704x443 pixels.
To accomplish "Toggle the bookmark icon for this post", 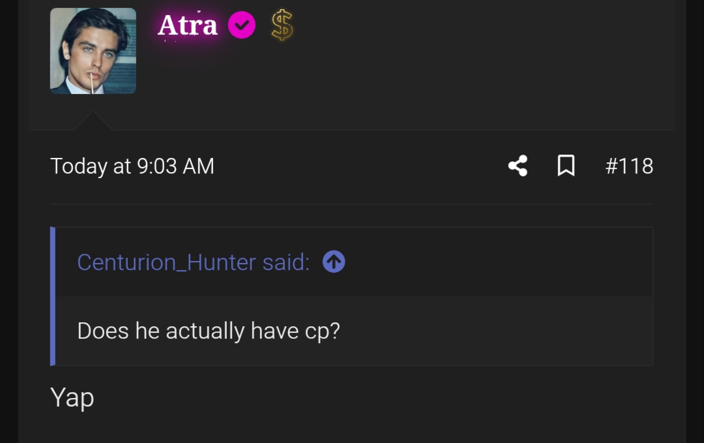I will (566, 166).
